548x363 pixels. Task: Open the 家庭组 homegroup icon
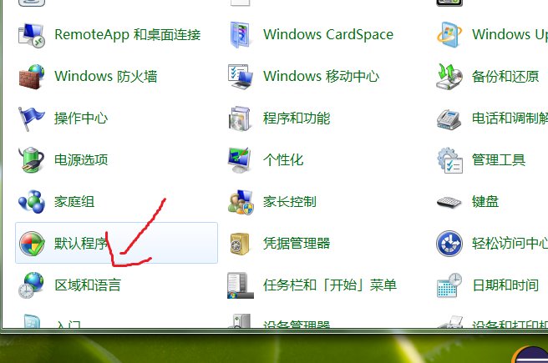pyautogui.click(x=32, y=201)
